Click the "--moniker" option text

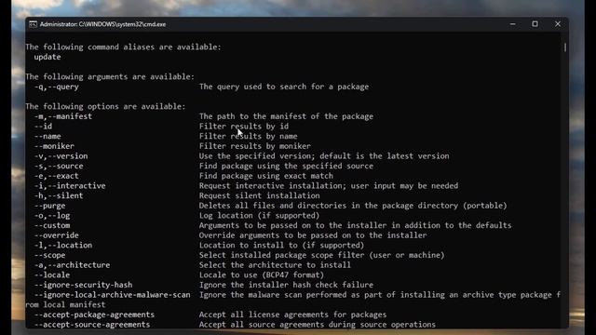point(54,146)
